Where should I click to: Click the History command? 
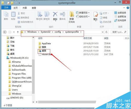point(106,22)
